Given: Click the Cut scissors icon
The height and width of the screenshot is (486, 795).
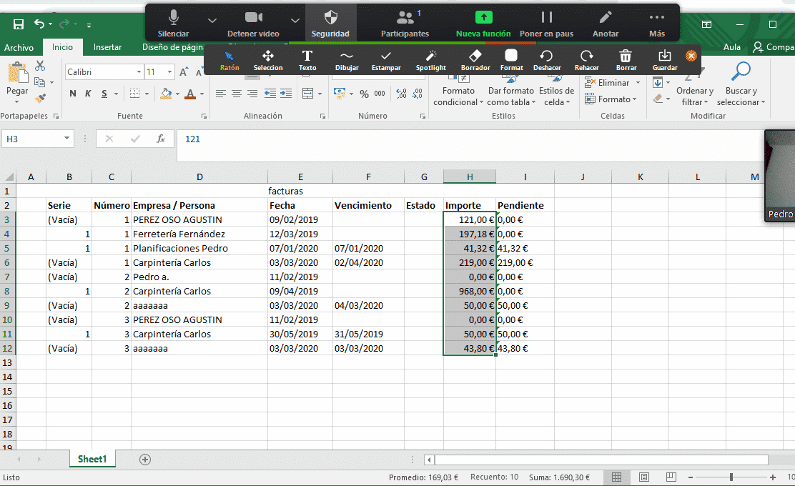Looking at the screenshot, I should point(40,66).
